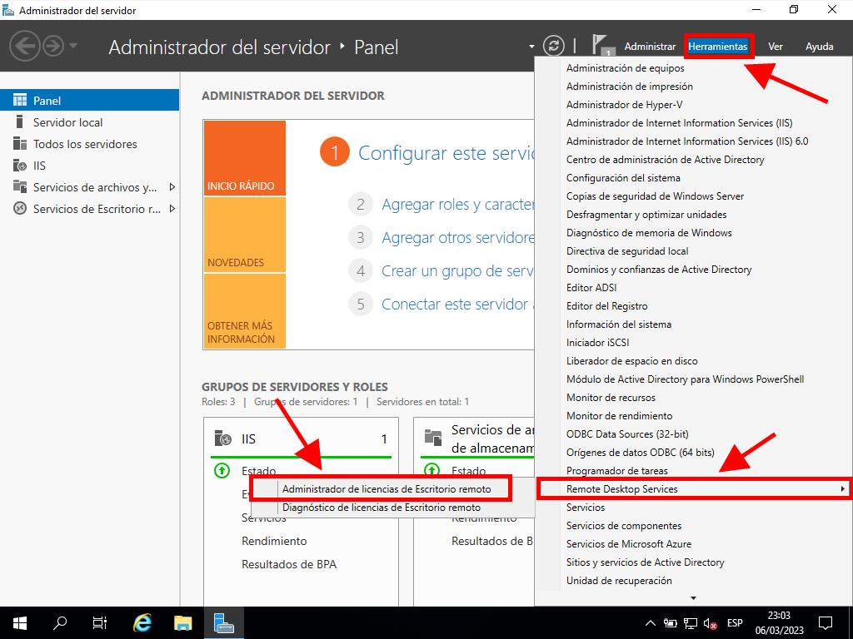Launch Programador de tareas
This screenshot has height=639, width=853.
click(x=617, y=471)
